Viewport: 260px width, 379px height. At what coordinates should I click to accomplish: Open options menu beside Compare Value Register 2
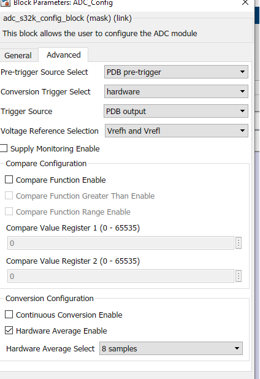(x=239, y=276)
